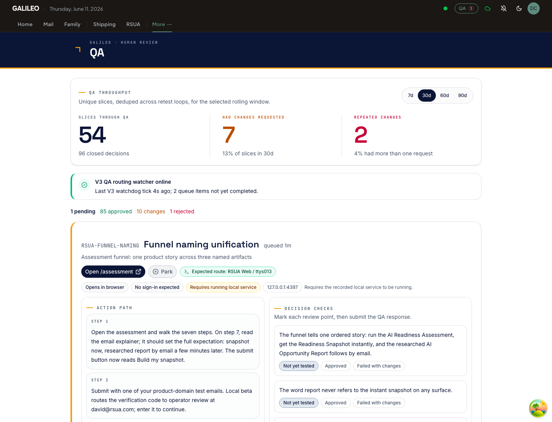552x422 pixels.
Task: Click the 7 had changes requested figure
Action: (229, 135)
